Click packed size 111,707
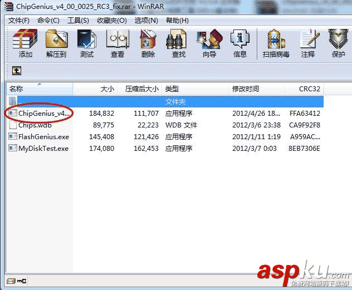The image size is (352, 290). coord(146,113)
